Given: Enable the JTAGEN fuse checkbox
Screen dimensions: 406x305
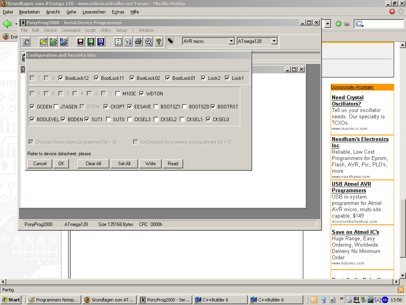Looking at the screenshot, I should point(56,106).
